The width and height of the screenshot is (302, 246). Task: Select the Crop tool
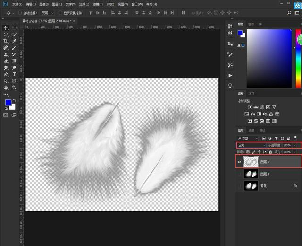click(x=6, y=41)
